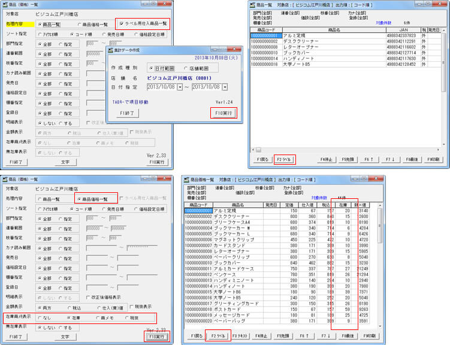450x345 pixels.
Task: Tick the enabled ラベル用仕入商品一覧 checkbox
Action: pos(123,24)
